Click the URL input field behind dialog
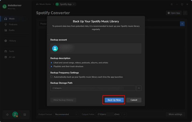Screen dimensions: 192x122 click(109, 24)
